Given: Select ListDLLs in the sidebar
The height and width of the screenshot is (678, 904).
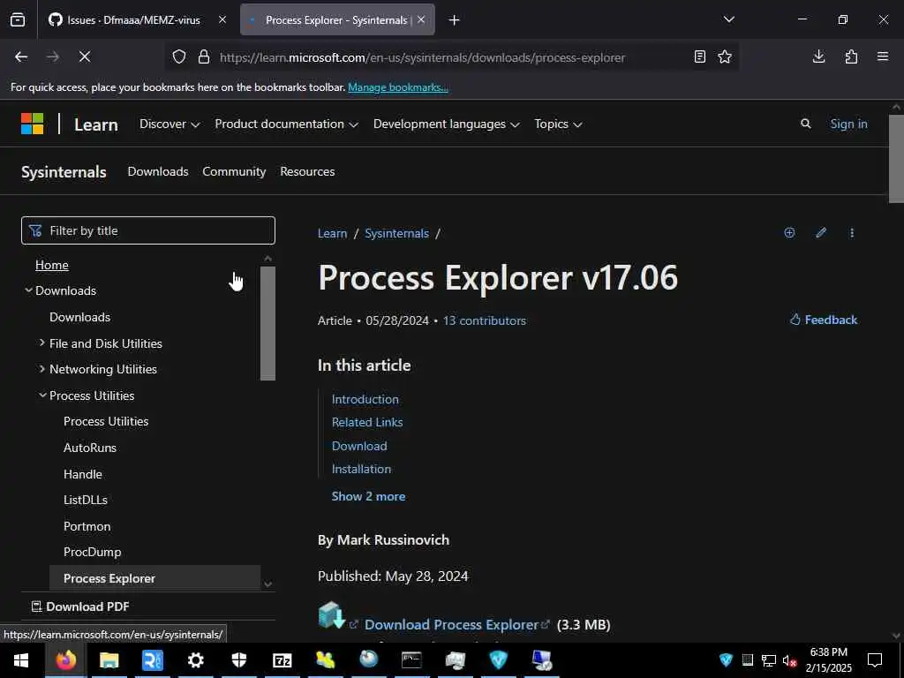Looking at the screenshot, I should (86, 501).
